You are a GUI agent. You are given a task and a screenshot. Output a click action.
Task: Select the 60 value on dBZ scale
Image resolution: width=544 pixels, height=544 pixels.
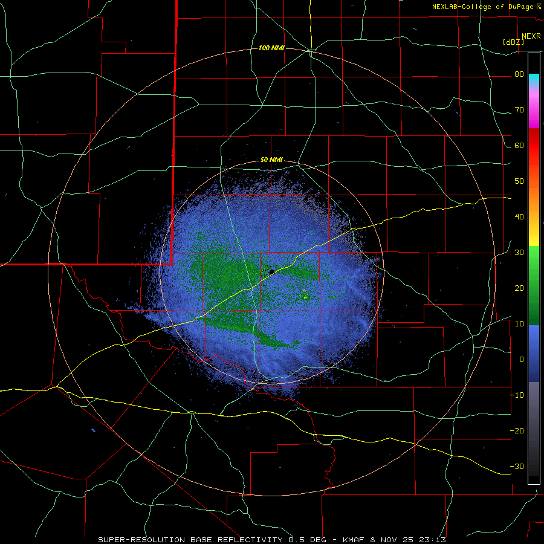519,145
